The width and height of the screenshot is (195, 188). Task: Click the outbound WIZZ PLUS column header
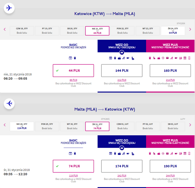coord(170,46)
